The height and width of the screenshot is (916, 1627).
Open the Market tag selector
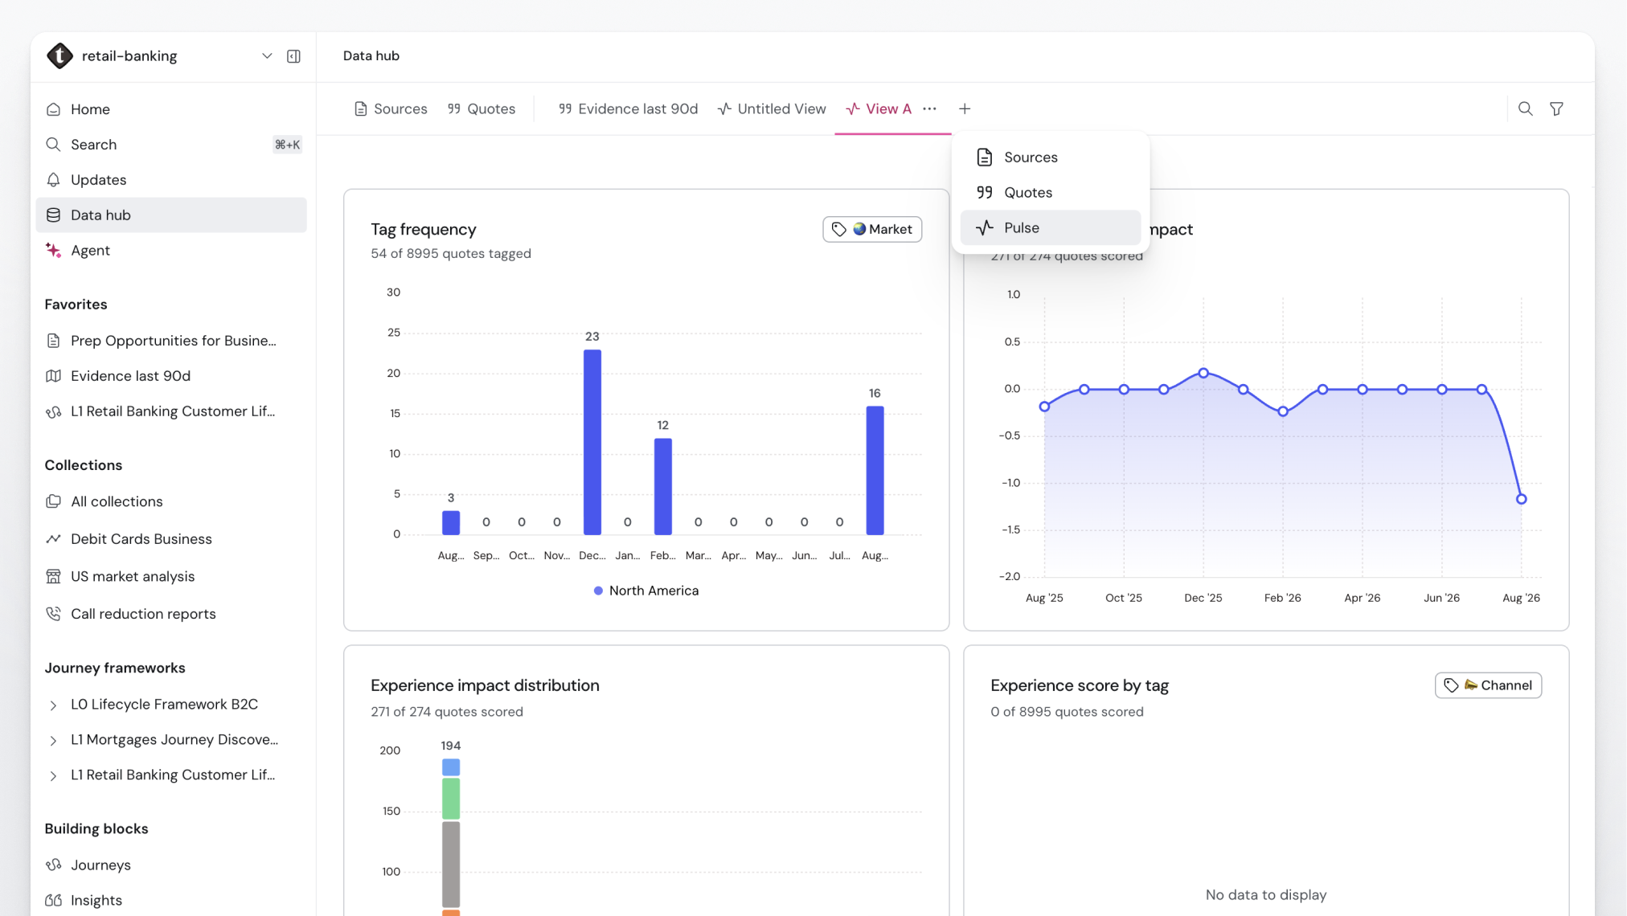pyautogui.click(x=872, y=230)
